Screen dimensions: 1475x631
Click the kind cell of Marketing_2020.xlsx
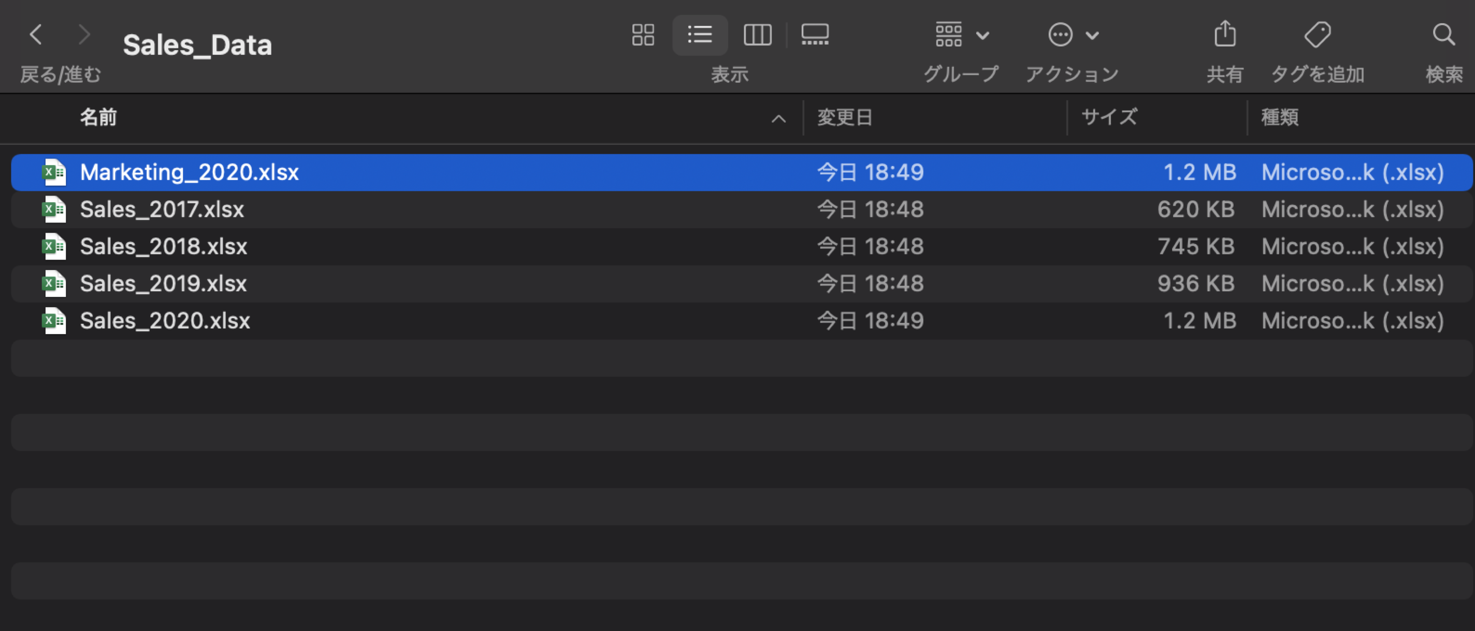click(1352, 172)
